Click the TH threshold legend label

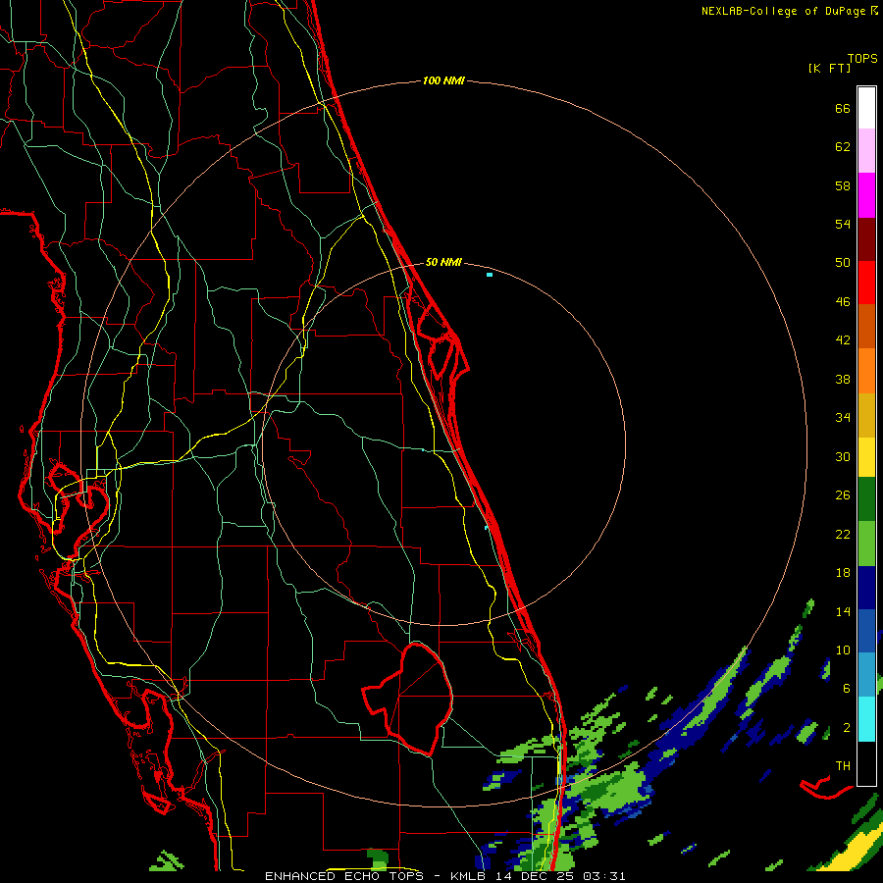pos(843,766)
